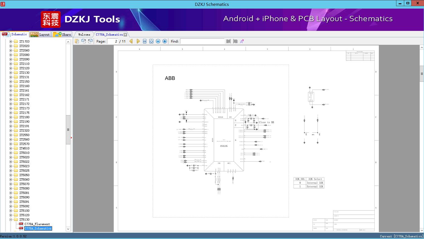The image size is (424, 239).
Task: Select the IT2175 tree item
Action: click(x=24, y=113)
